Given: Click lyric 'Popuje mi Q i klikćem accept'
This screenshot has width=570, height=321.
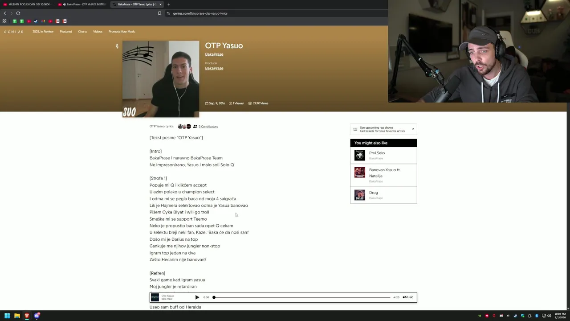Looking at the screenshot, I should coord(178,185).
